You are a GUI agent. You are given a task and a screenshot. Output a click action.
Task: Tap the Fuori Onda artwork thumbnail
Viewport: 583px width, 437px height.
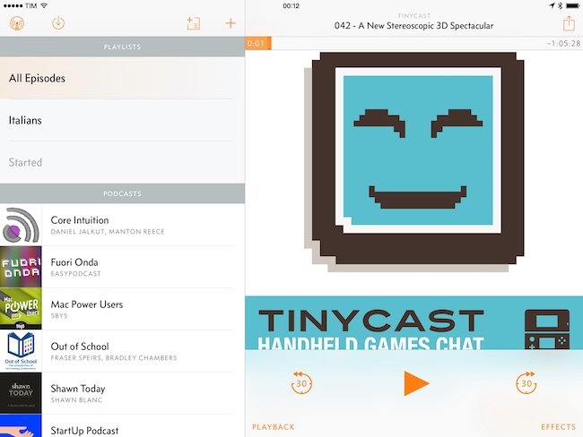21,267
